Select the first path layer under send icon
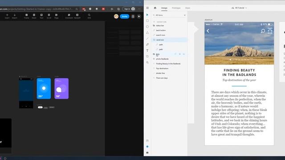Screen dimensions: 285x160 tap(169, 44)
